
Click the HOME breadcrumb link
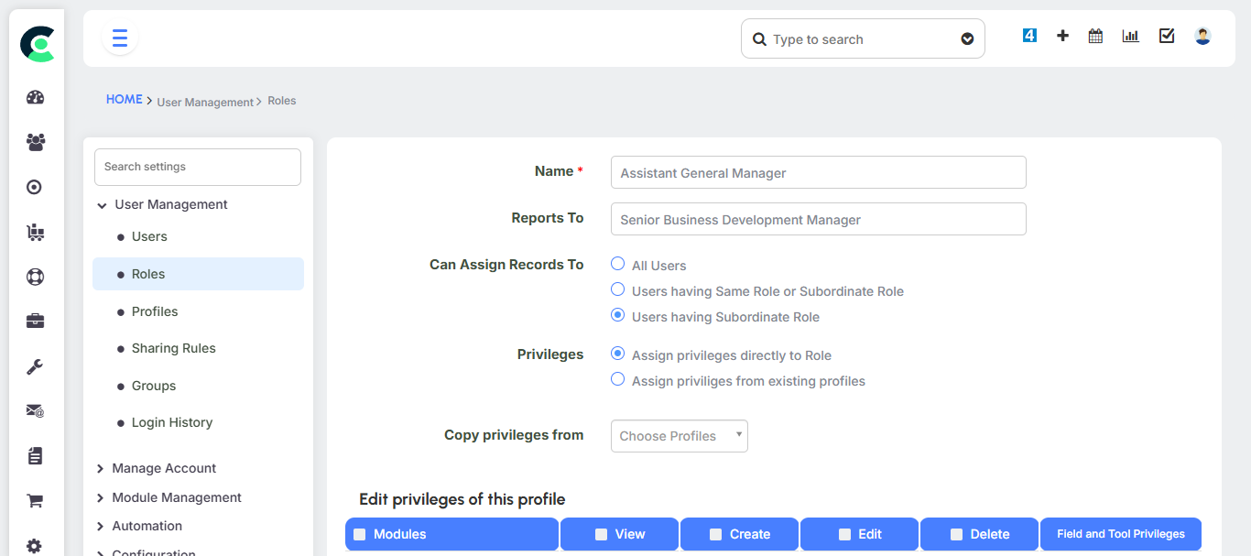124,99
